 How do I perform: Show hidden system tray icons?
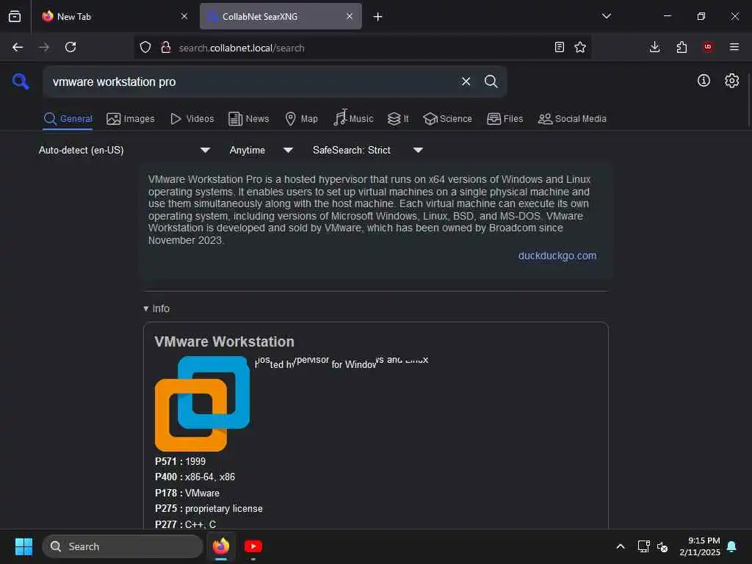coord(620,546)
